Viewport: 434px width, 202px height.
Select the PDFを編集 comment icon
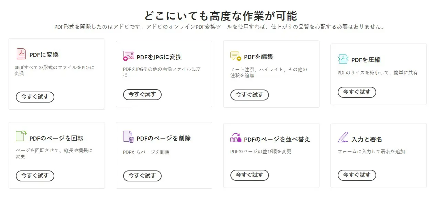(236, 56)
